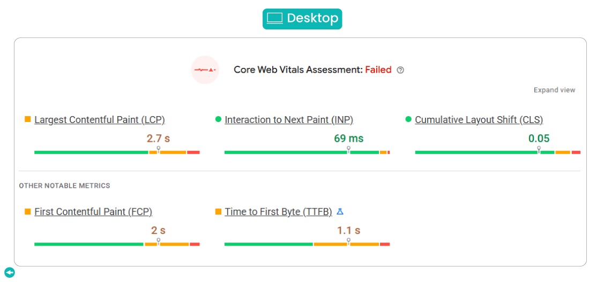Click the teal back arrow icon
604x282 pixels.
tap(10, 272)
